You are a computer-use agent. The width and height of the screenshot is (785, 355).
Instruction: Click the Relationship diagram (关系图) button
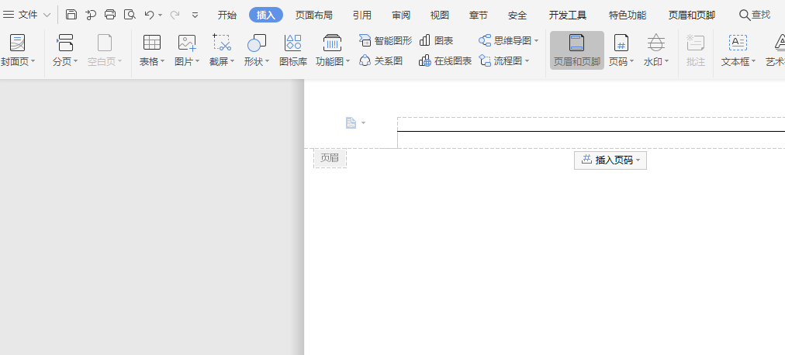(382, 60)
